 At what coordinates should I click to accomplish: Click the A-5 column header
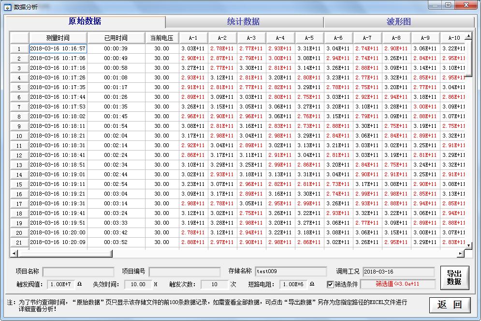tap(309, 38)
